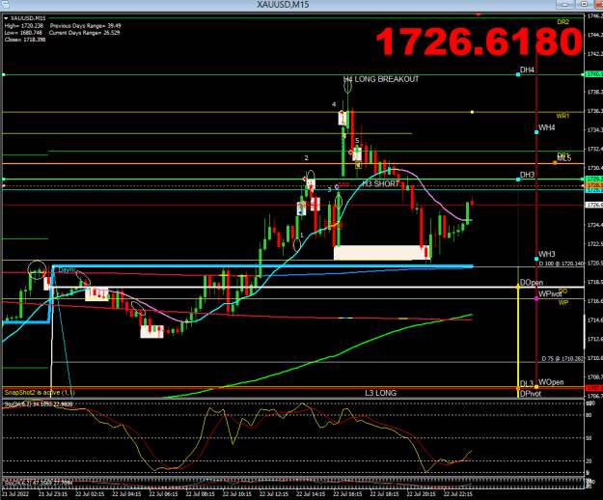Click 'Current Days Range= 26.529' text

pos(84,33)
